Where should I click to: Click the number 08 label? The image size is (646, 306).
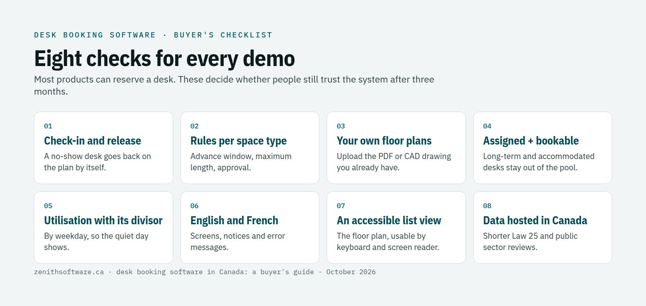(487, 206)
